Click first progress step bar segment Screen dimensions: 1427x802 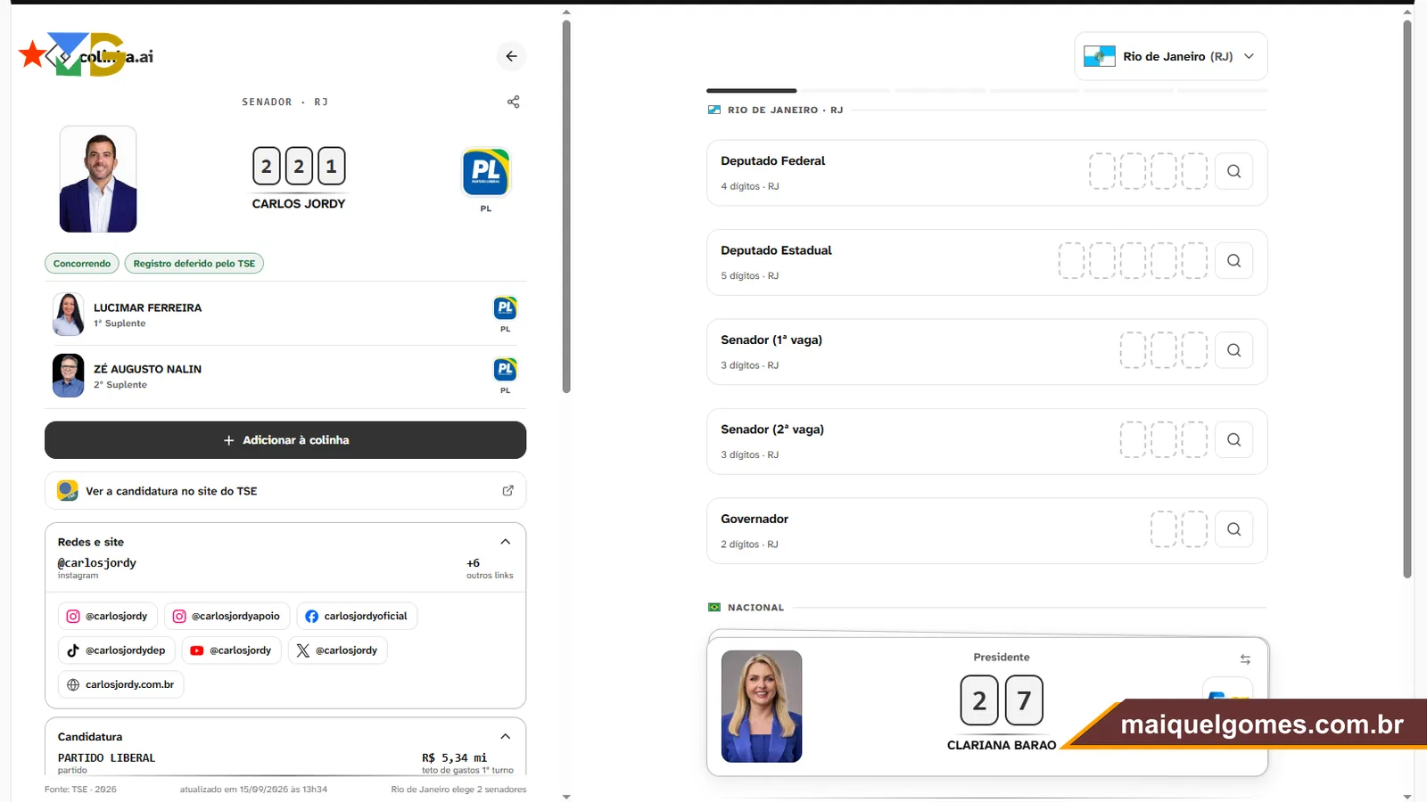point(752,91)
